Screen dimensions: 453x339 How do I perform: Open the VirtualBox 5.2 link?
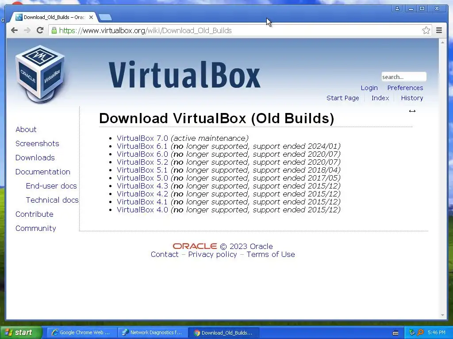pos(142,162)
